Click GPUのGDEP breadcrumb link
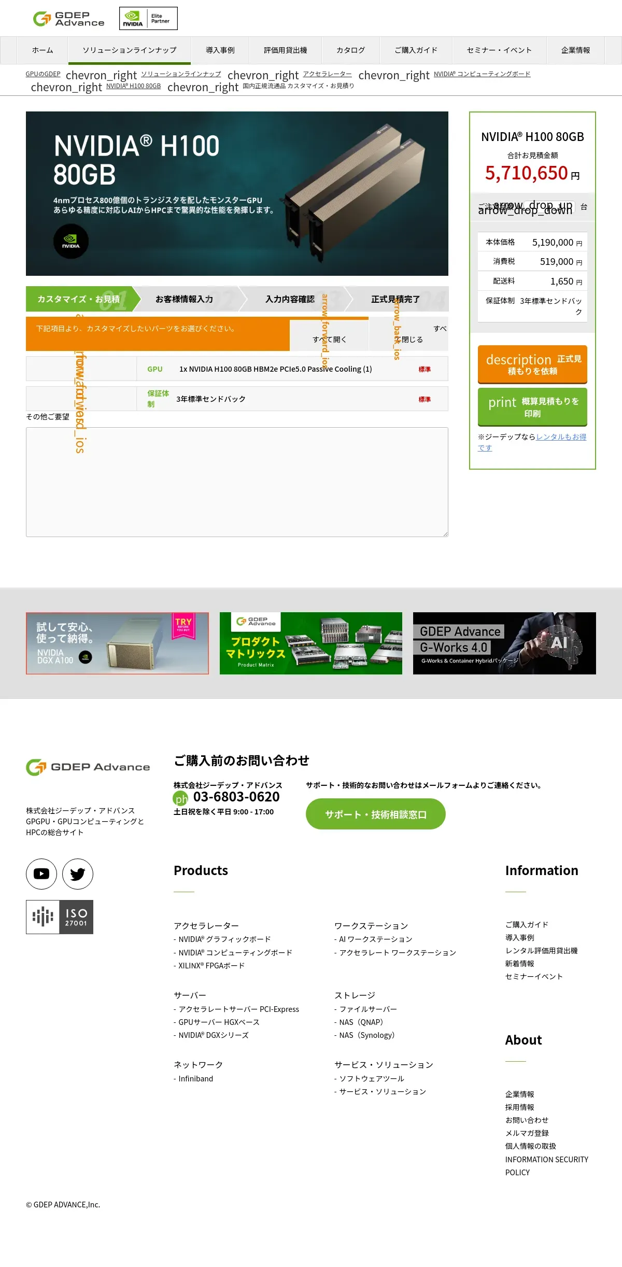622x1267 pixels. coord(43,74)
